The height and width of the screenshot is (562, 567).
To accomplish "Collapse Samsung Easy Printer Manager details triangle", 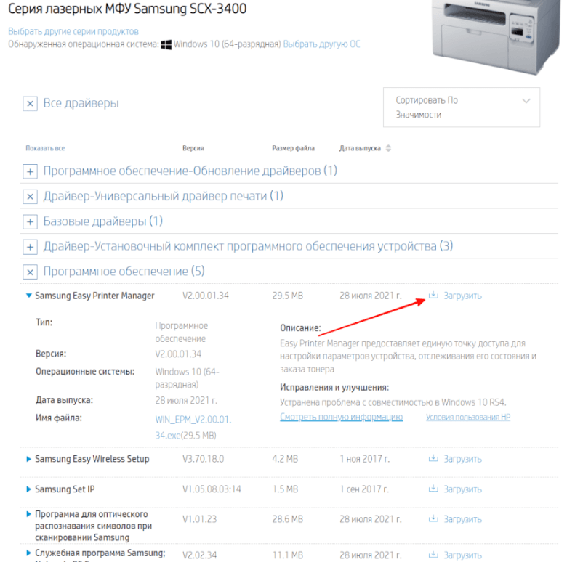I will click(28, 296).
